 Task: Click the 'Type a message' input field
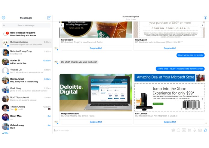click(x=112, y=130)
